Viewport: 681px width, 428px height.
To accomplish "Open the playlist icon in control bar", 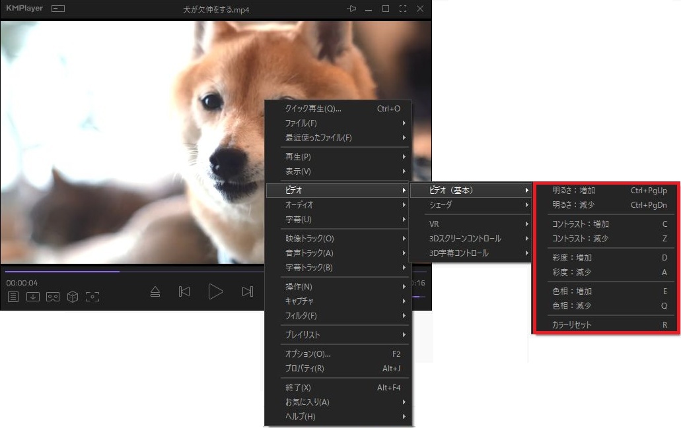I will [x=13, y=297].
